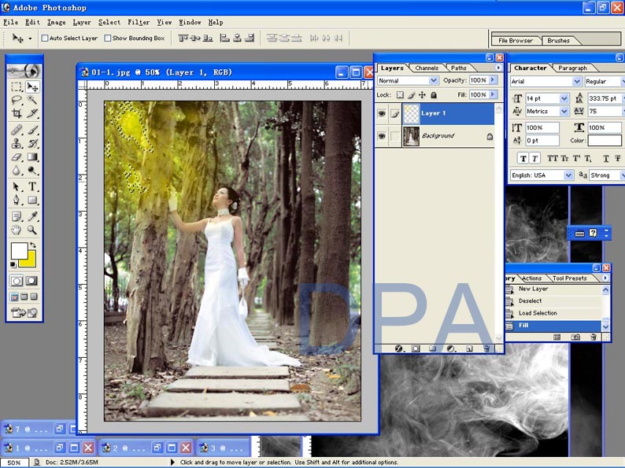Screen dimensions: 625x468
Task: Click create new snapshot camera icon in History
Action: [x=575, y=337]
